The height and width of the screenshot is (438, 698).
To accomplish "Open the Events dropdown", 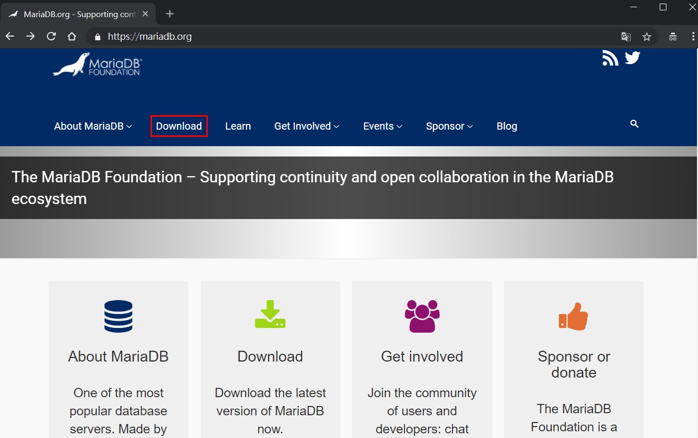I will (379, 126).
